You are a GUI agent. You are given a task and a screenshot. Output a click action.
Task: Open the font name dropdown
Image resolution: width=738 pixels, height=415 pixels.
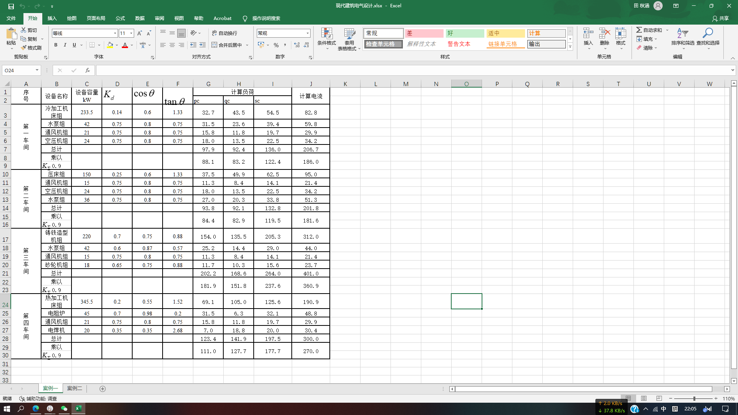click(115, 33)
